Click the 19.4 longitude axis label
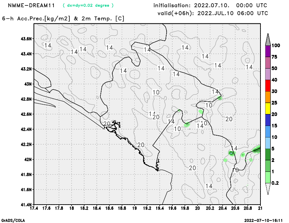 (x=160, y=209)
